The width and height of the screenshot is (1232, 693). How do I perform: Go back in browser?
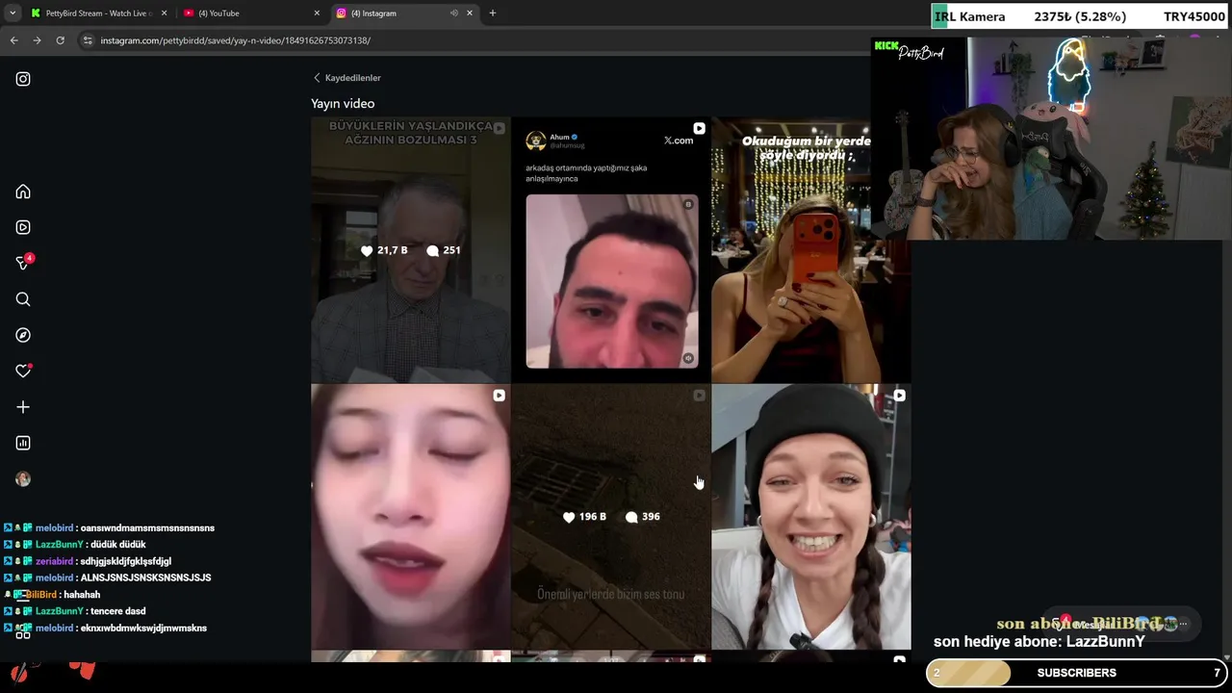tap(13, 40)
